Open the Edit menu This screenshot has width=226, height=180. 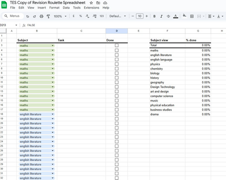pos(21,8)
